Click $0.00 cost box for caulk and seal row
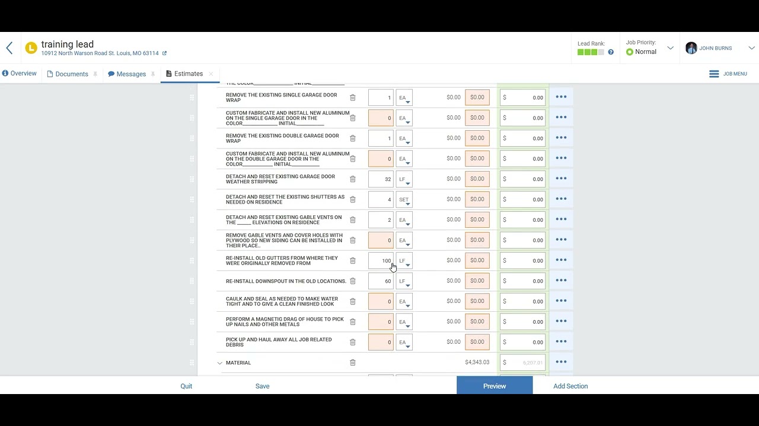Viewport: 759px width, 426px height. click(477, 301)
